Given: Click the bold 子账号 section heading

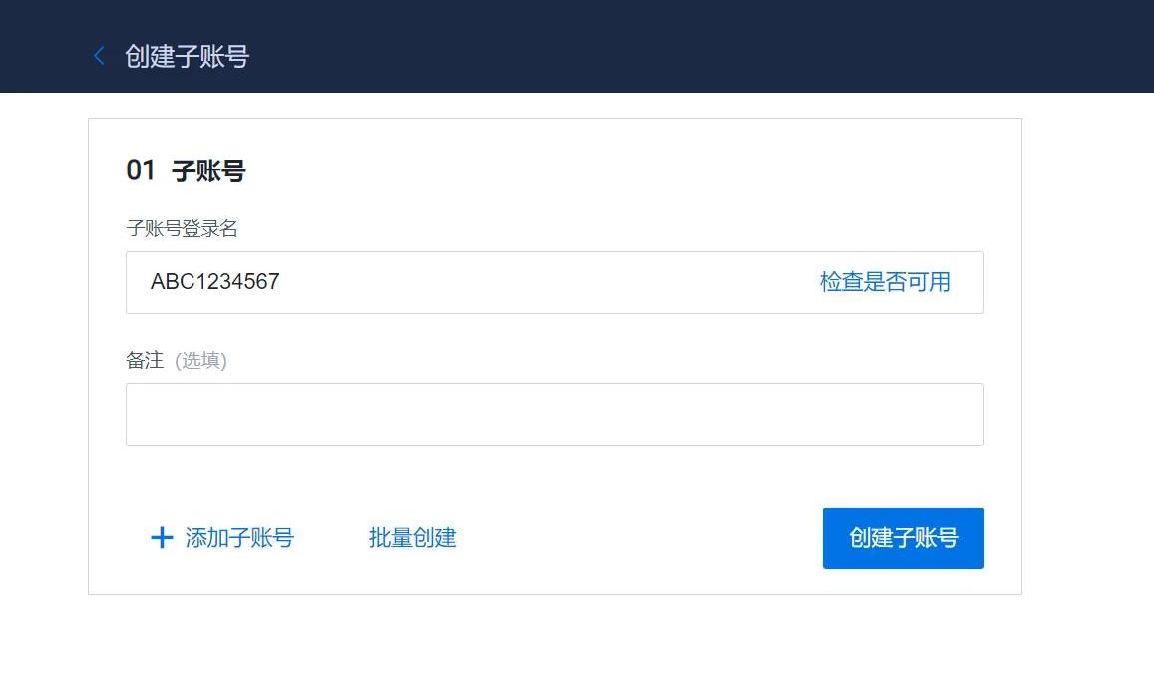Looking at the screenshot, I should tap(208, 170).
